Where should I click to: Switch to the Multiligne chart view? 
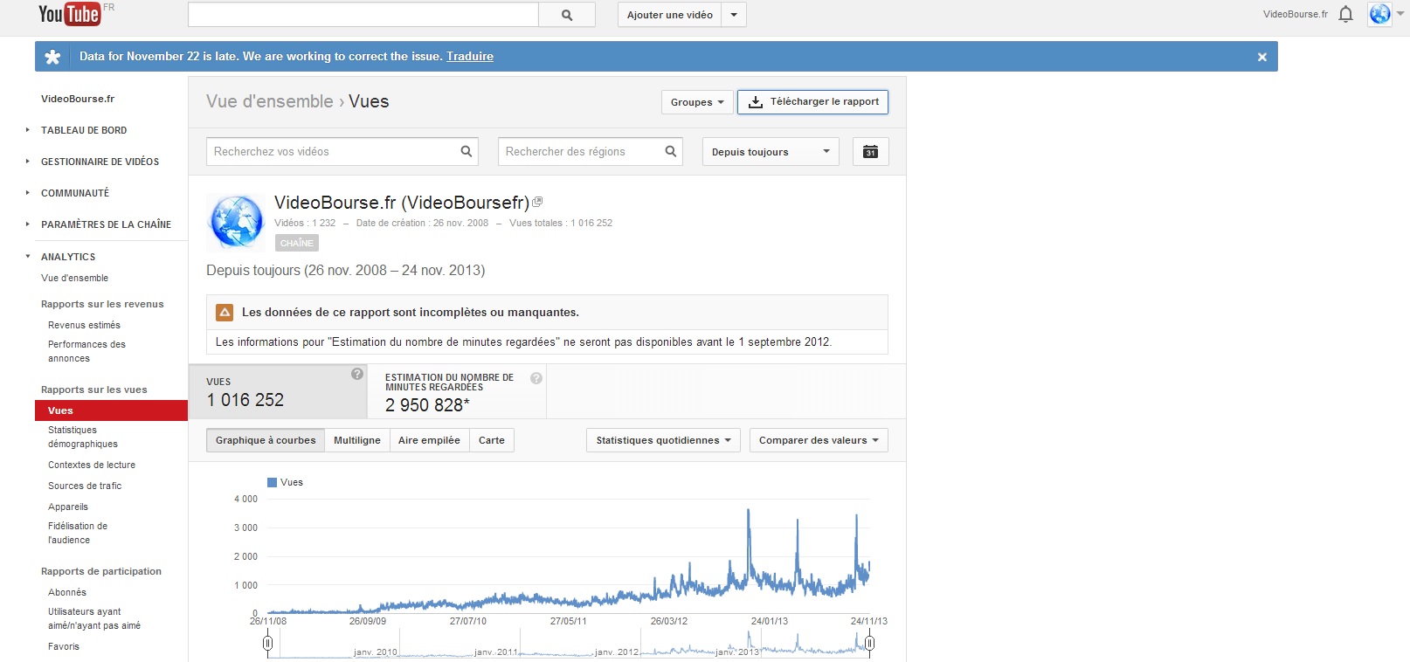(x=356, y=440)
